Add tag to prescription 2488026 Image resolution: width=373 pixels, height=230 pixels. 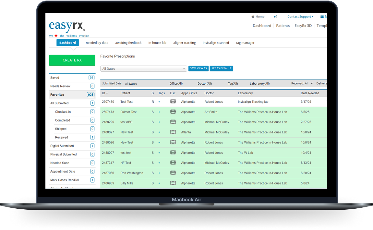[159, 142]
